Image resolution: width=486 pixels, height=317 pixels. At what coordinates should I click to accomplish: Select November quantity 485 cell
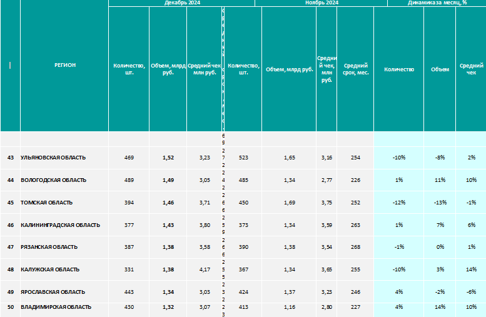click(243, 180)
